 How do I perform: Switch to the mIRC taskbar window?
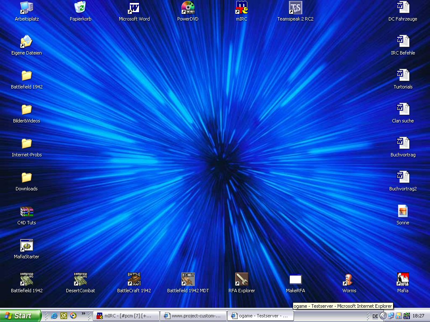(126, 316)
